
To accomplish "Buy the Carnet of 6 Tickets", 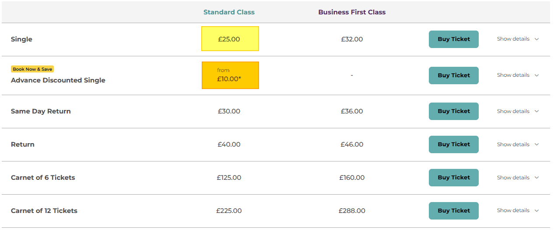I will tap(454, 178).
